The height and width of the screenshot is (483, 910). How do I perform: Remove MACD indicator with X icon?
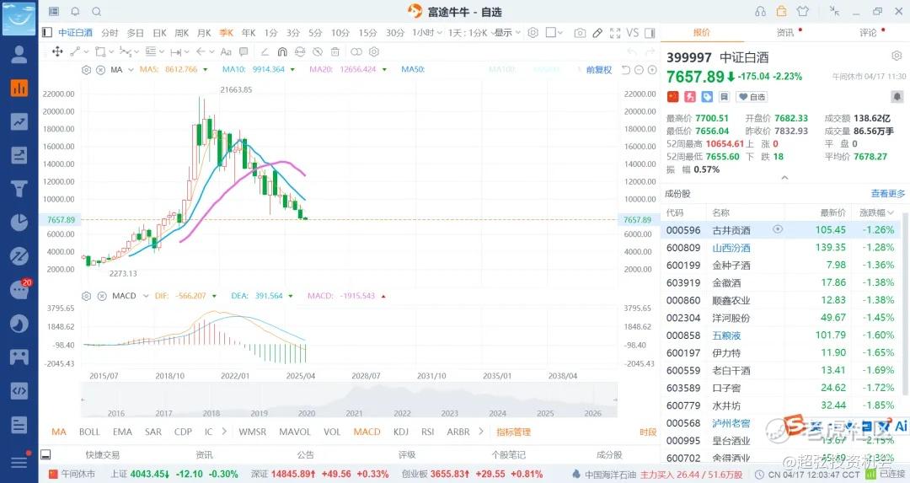click(102, 296)
